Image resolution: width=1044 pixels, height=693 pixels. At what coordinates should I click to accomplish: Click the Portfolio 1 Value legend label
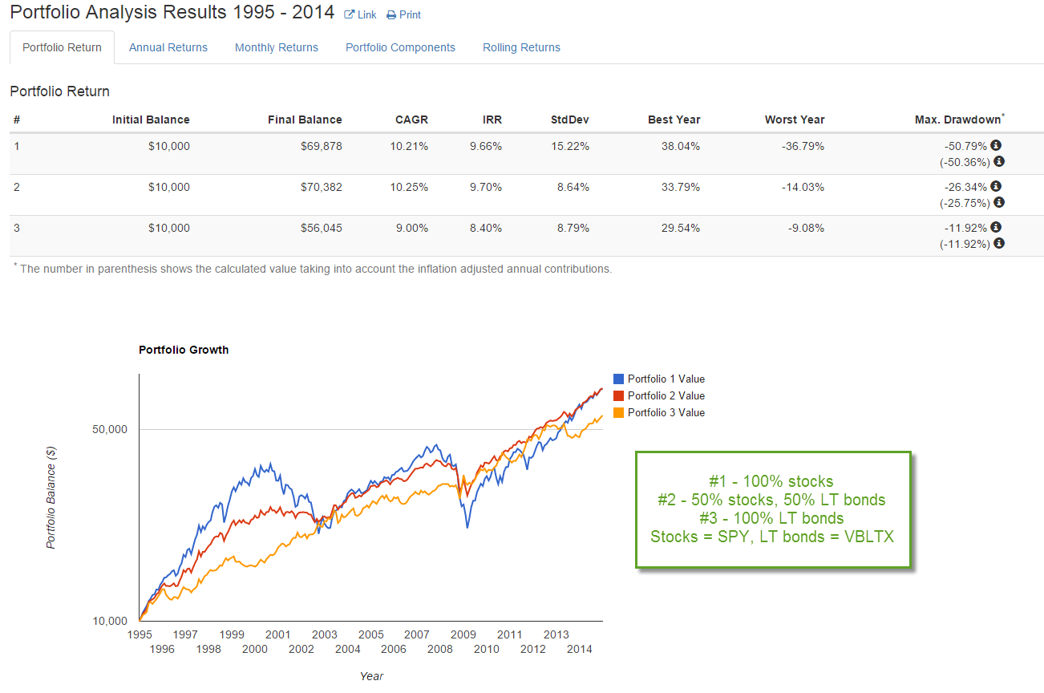666,379
